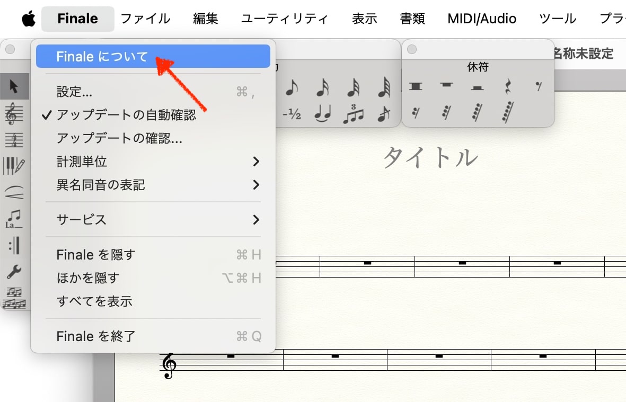The width and height of the screenshot is (626, 402).
Task: Select the lyrics tool
Action: point(14,219)
